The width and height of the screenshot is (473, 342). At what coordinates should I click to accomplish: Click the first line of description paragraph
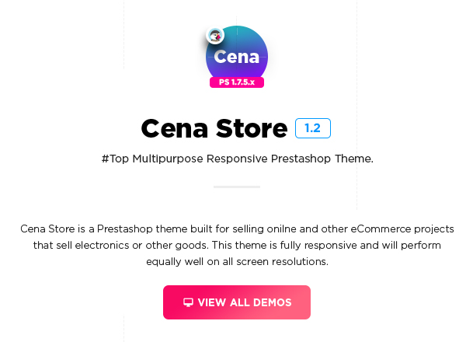pos(237,229)
